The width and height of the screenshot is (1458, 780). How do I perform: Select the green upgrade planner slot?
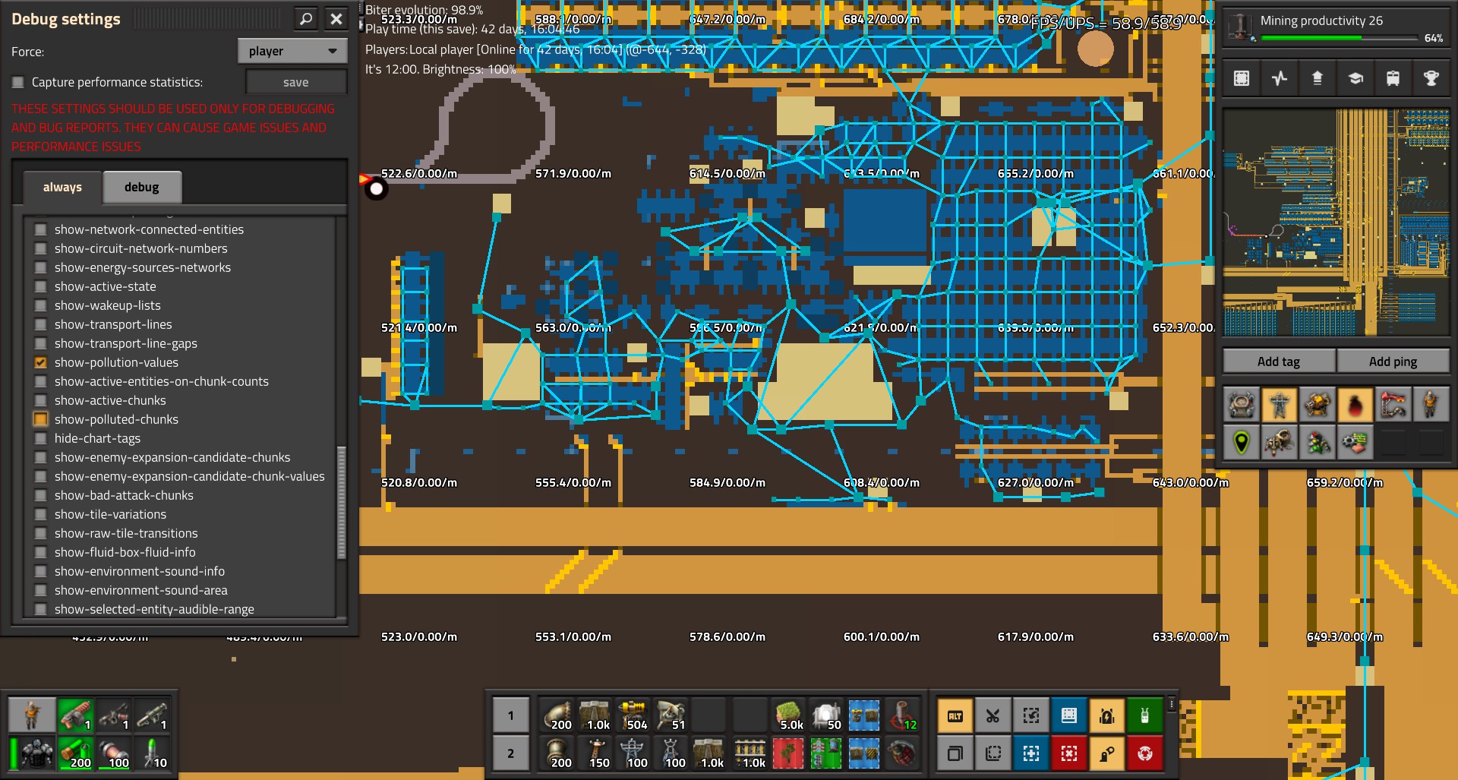(826, 753)
